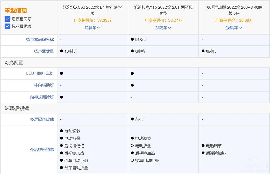Click the 扬声器品牌名称 row label
270x174 pixels.
(40, 39)
